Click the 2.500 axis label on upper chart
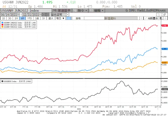Viewport: 168px width, 120px height. click(164, 33)
